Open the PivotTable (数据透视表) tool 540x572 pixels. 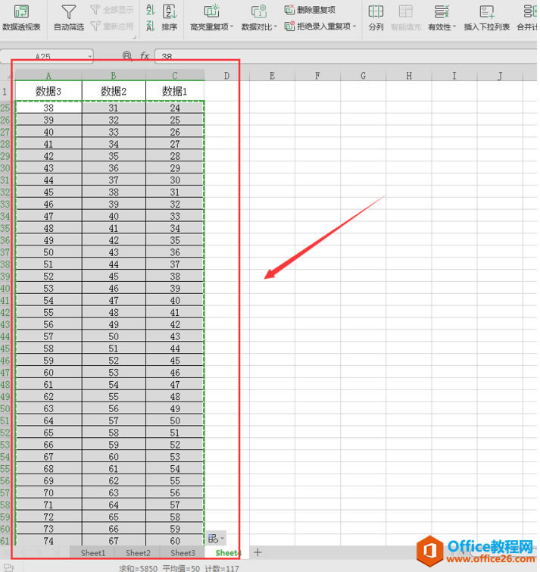[x=21, y=17]
